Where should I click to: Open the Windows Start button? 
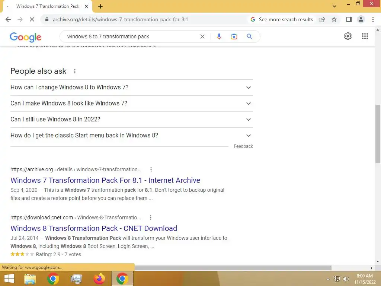9,279
